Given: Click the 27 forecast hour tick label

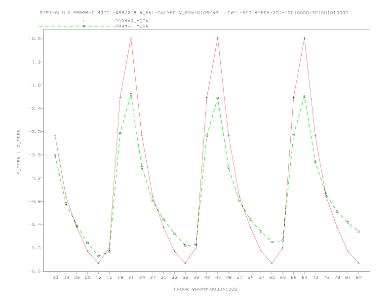Looking at the screenshot, I should [153, 277].
